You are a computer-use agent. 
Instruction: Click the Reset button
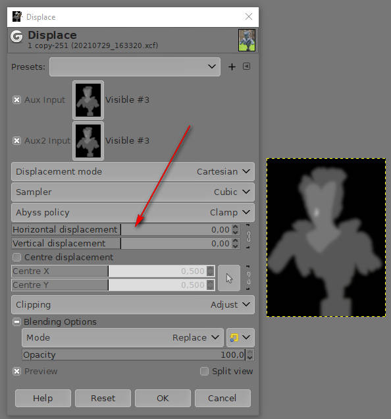point(103,398)
